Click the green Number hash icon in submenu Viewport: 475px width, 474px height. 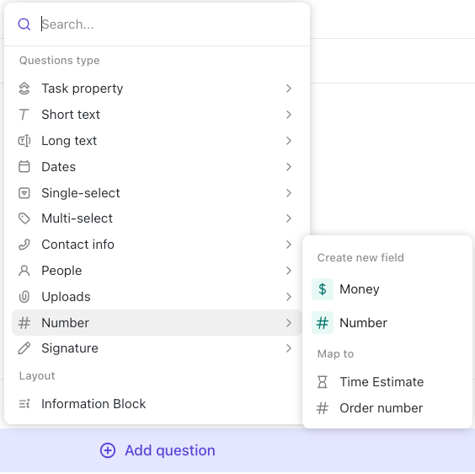(323, 322)
